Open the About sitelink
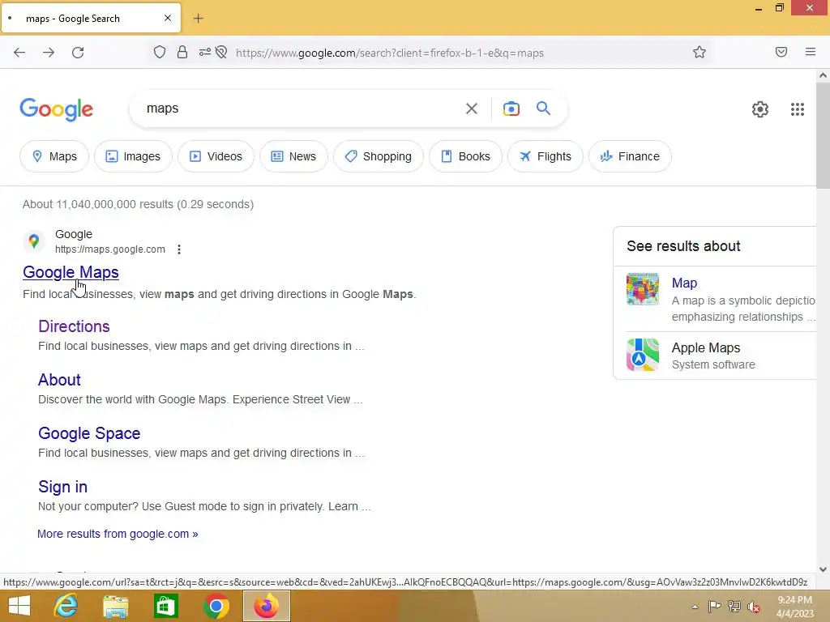 click(x=59, y=380)
